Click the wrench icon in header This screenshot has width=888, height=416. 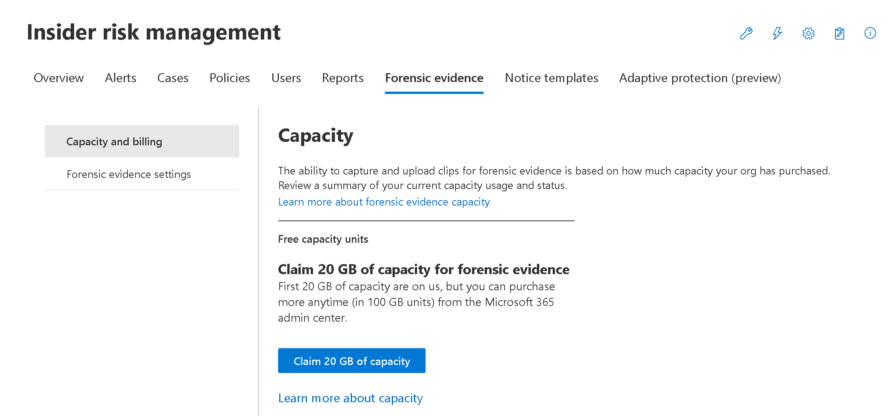click(746, 33)
